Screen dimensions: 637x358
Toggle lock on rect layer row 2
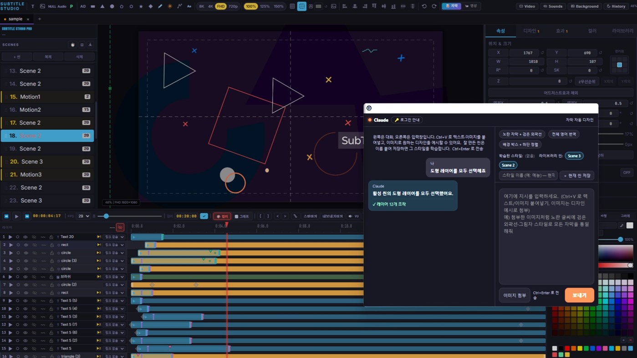pyautogui.click(x=51, y=245)
